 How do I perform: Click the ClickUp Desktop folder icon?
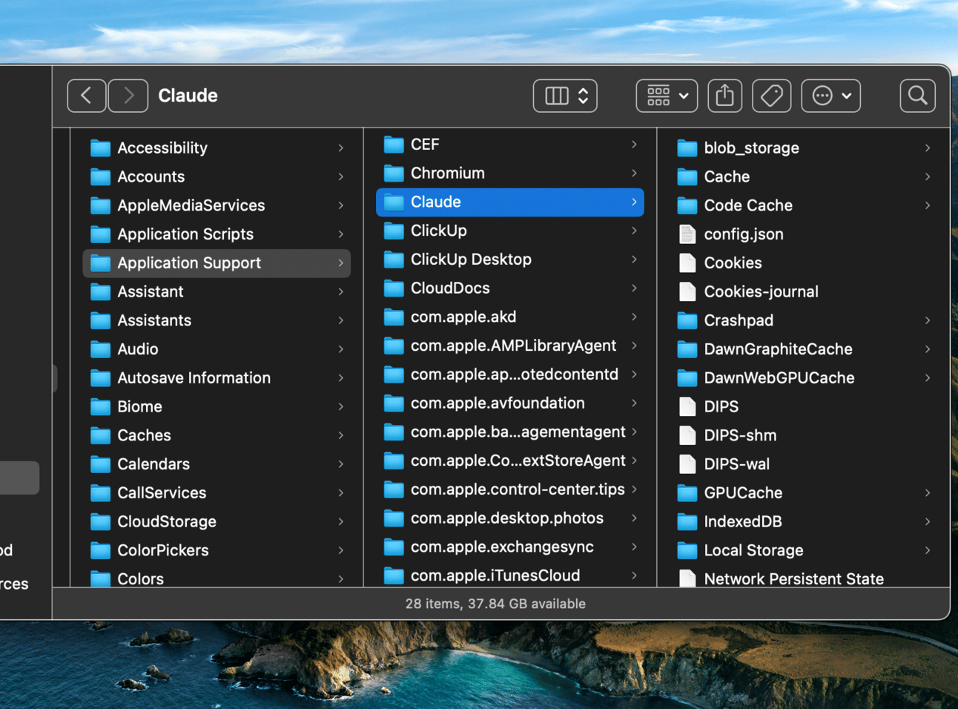tap(394, 260)
